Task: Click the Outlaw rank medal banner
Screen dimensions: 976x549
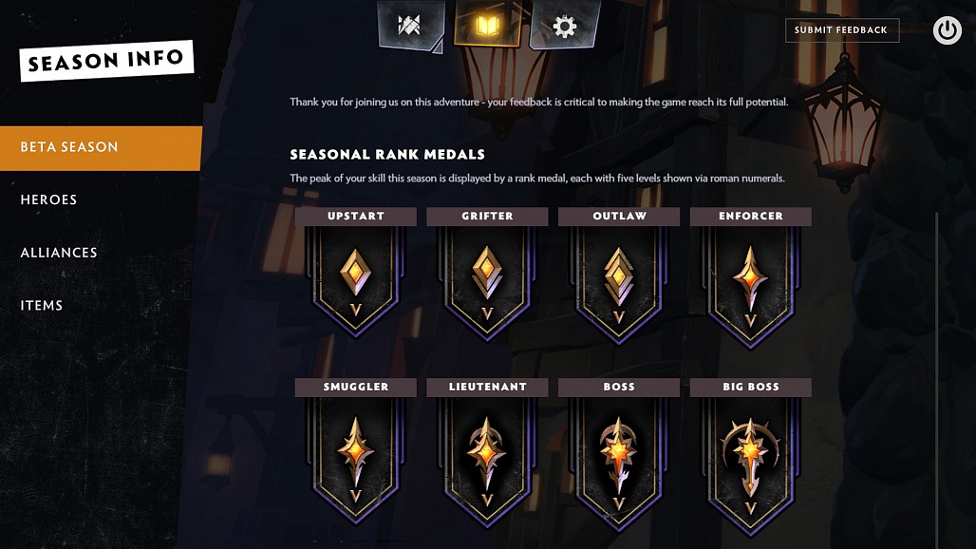Action: coord(619,285)
